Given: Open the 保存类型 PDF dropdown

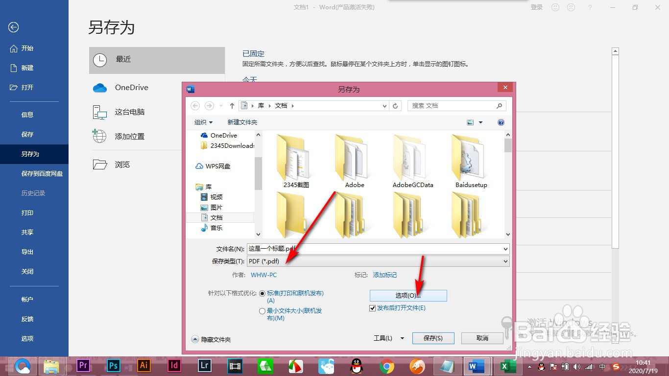Looking at the screenshot, I should pyautogui.click(x=378, y=261).
